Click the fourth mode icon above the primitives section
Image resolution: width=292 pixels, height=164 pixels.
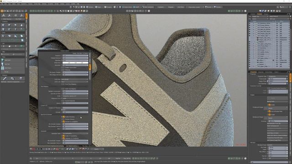(22, 15)
